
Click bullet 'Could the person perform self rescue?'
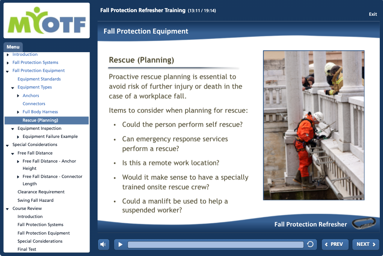point(183,125)
